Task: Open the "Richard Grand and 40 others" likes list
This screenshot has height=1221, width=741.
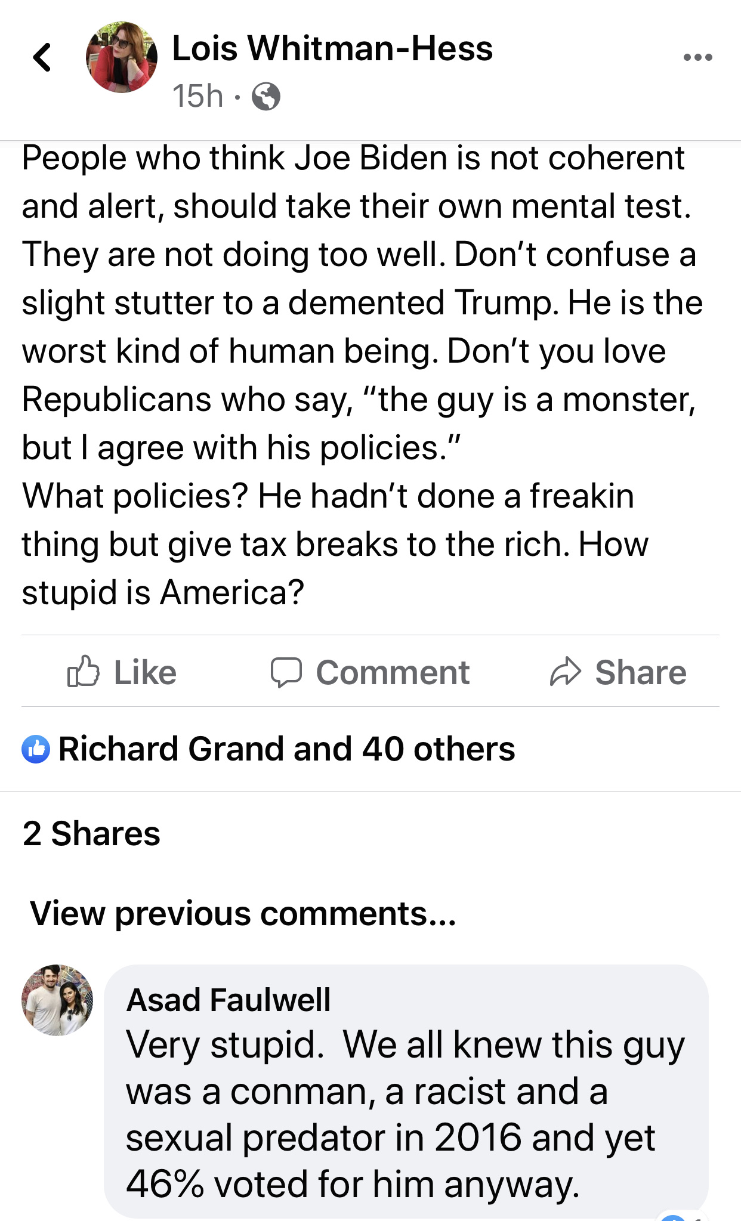Action: 286,749
